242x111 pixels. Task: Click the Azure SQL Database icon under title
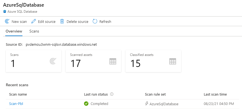(5, 12)
